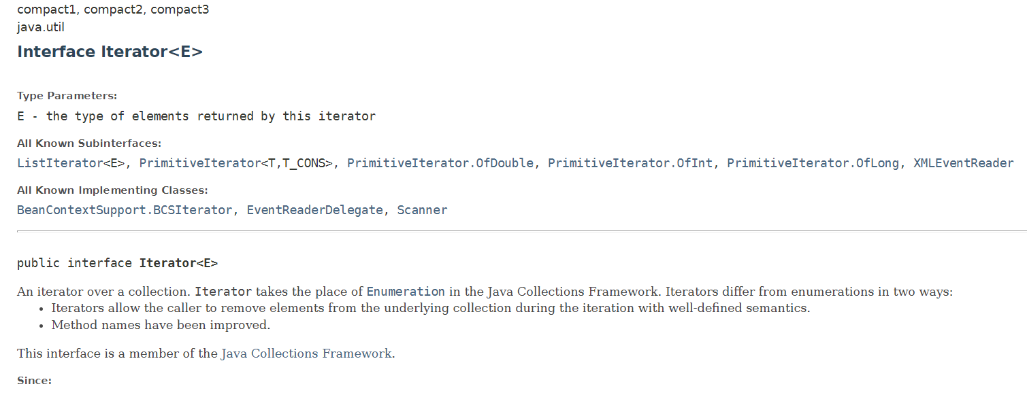Open the XMLEventReader subinterface link
Screen dimensions: 1027x395
coord(964,163)
